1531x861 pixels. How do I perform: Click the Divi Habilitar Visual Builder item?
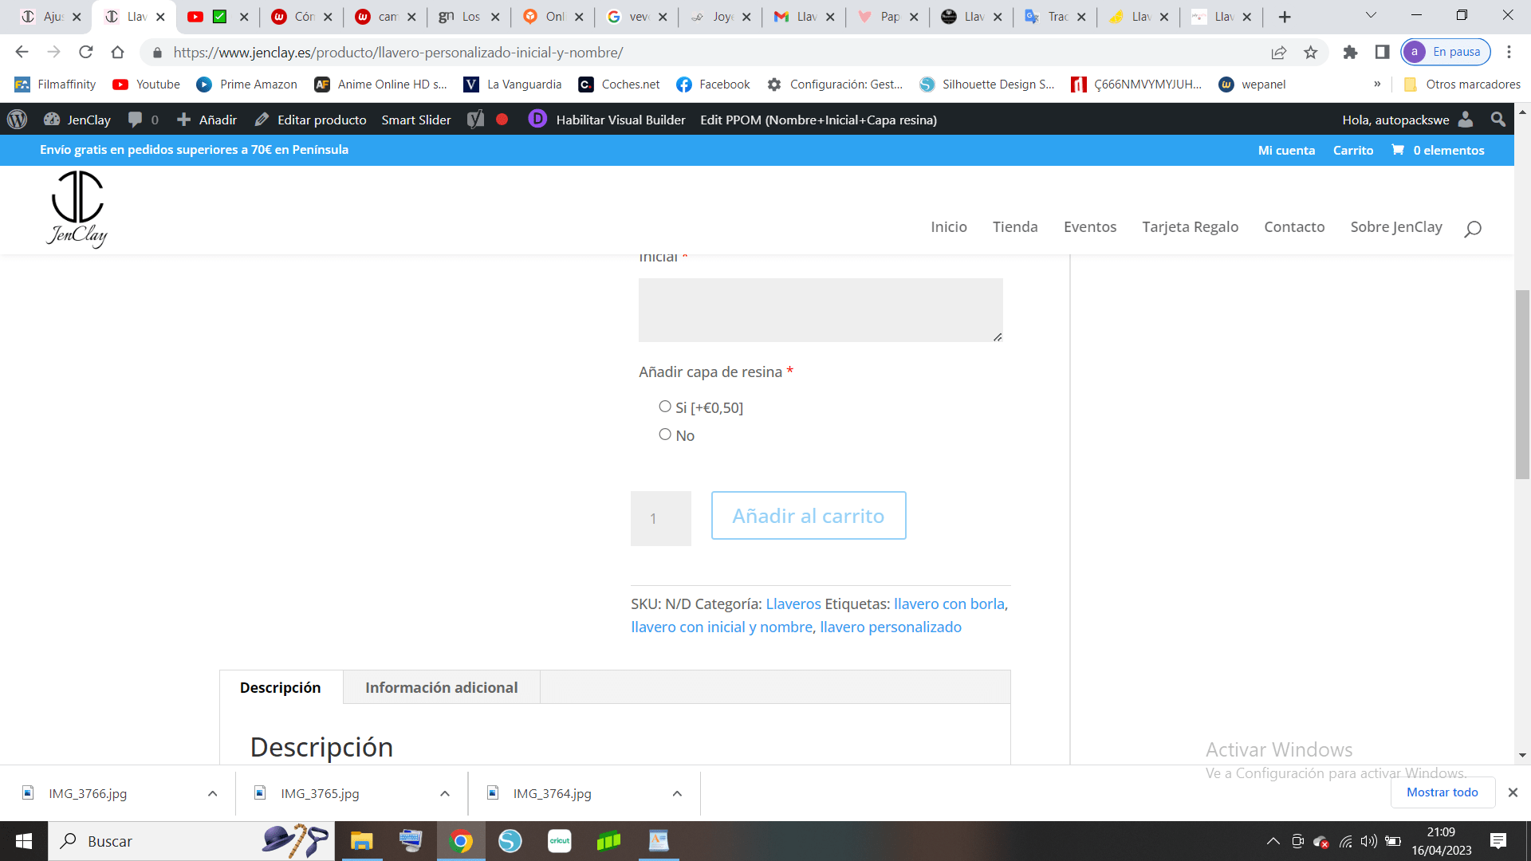[x=608, y=120]
